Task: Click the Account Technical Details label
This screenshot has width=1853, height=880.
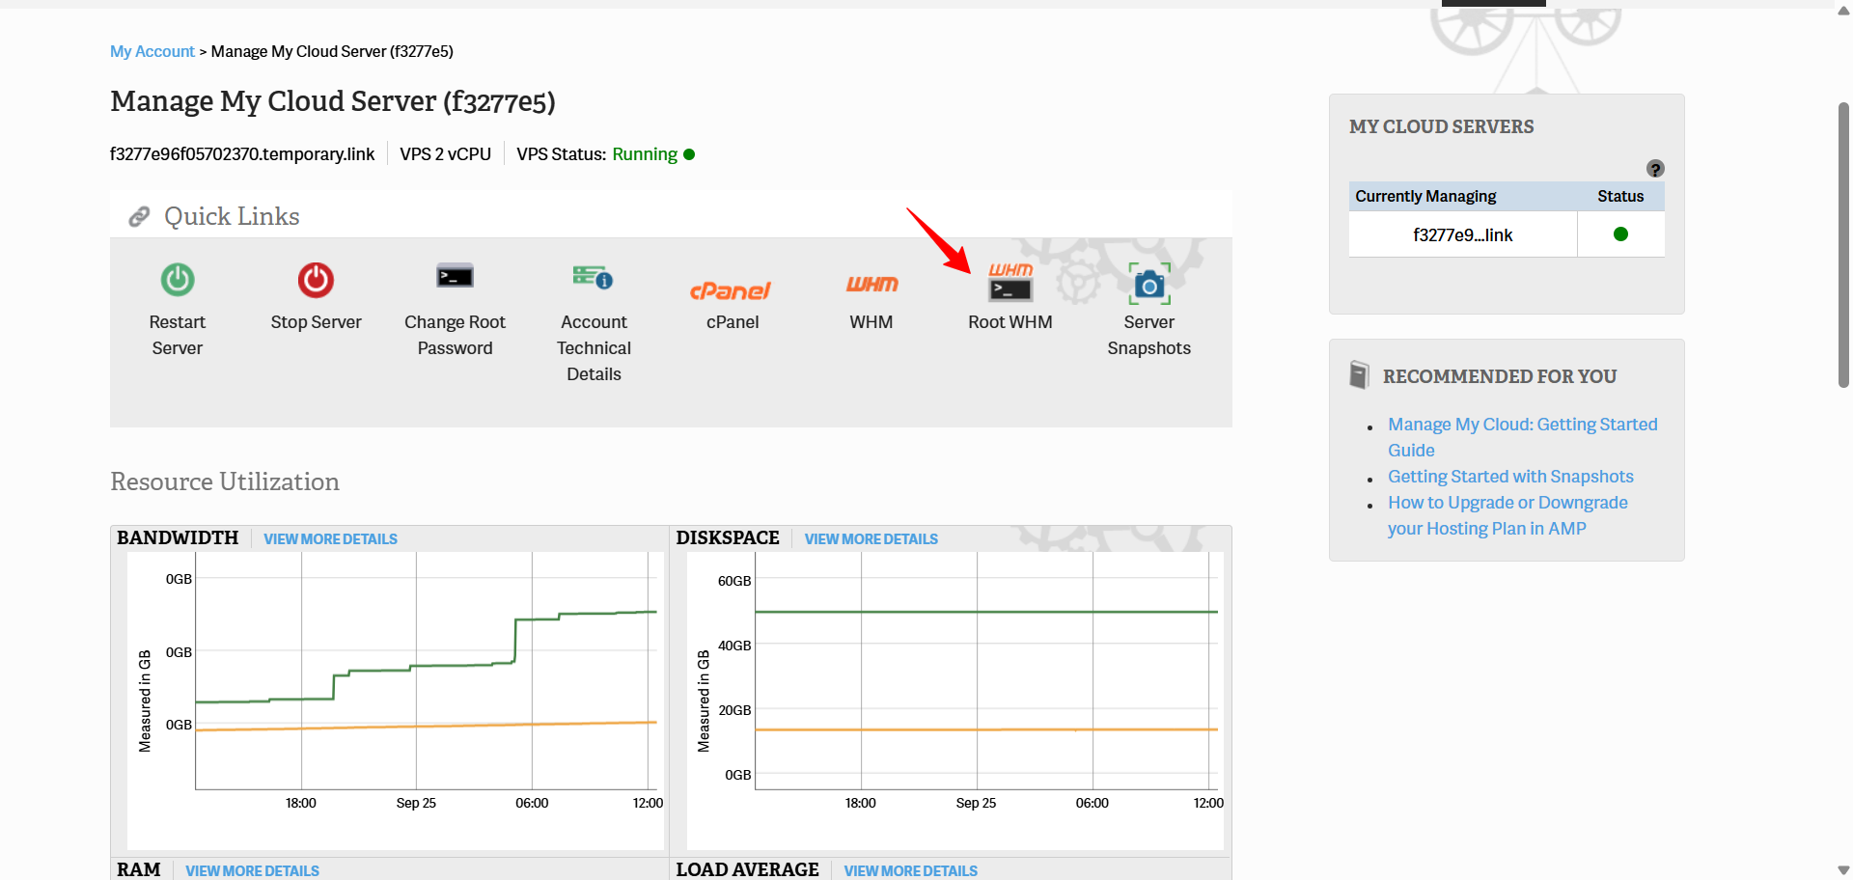Action: pos(594,348)
